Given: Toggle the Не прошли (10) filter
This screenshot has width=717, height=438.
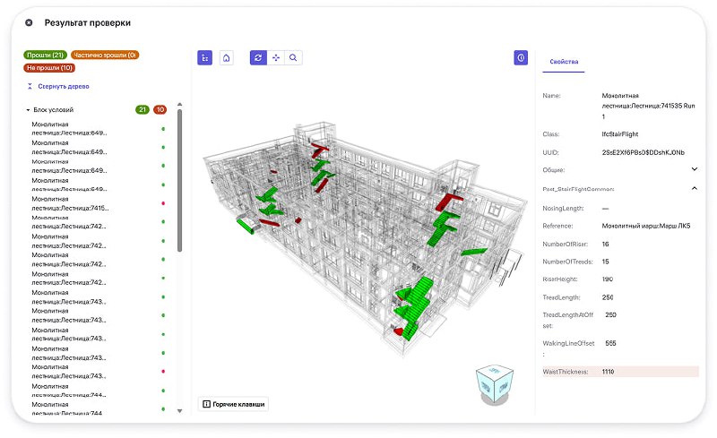Looking at the screenshot, I should (x=50, y=67).
